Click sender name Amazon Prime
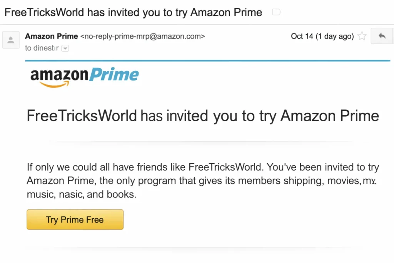 pos(51,37)
